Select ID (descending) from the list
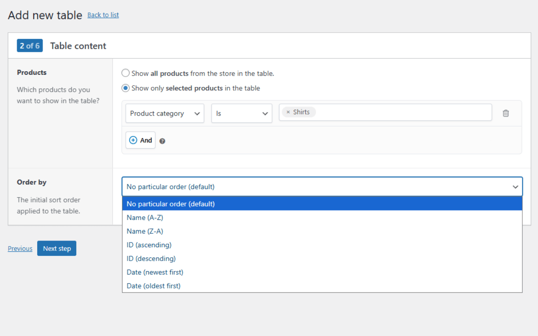The width and height of the screenshot is (538, 336). 151,258
